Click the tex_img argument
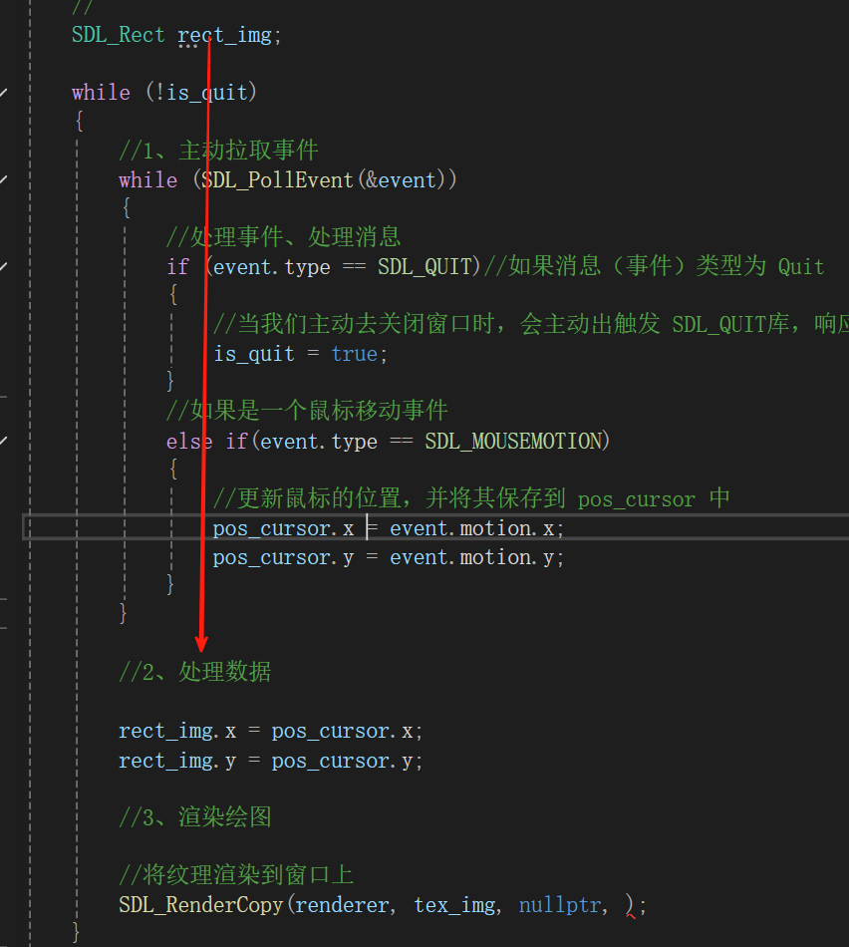 click(454, 905)
